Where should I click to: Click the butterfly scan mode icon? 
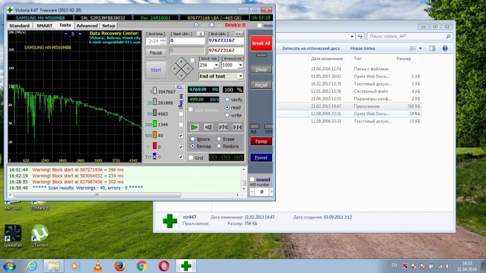(237, 127)
